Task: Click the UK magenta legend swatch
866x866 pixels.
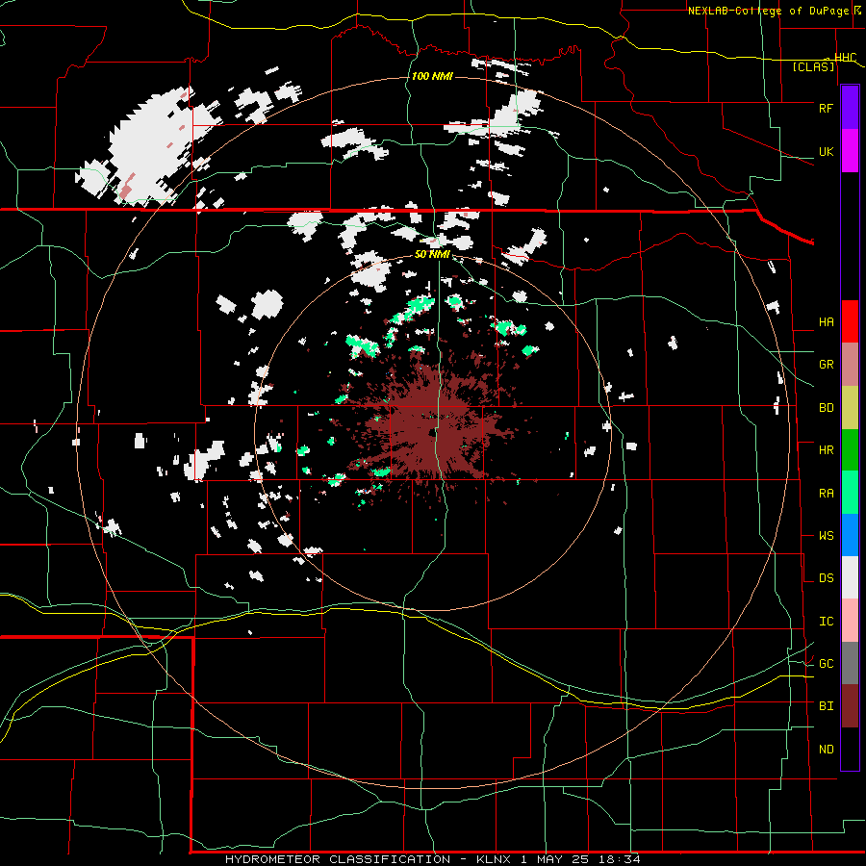Action: point(850,151)
